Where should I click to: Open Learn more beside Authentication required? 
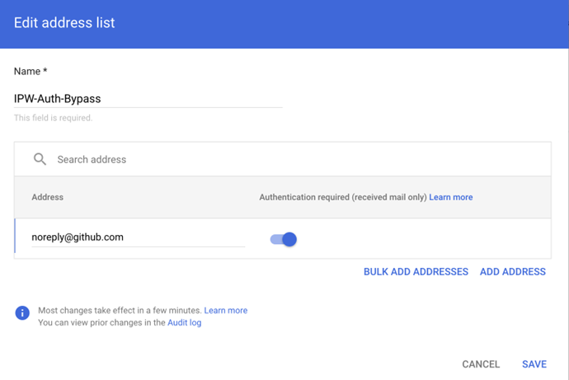coord(450,198)
